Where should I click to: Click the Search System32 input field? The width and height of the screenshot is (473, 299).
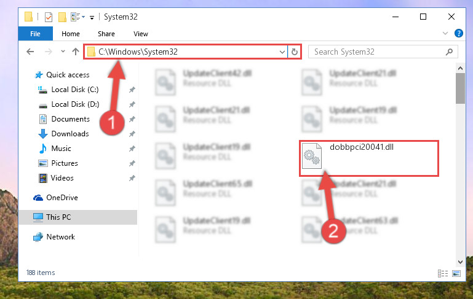(x=378, y=52)
